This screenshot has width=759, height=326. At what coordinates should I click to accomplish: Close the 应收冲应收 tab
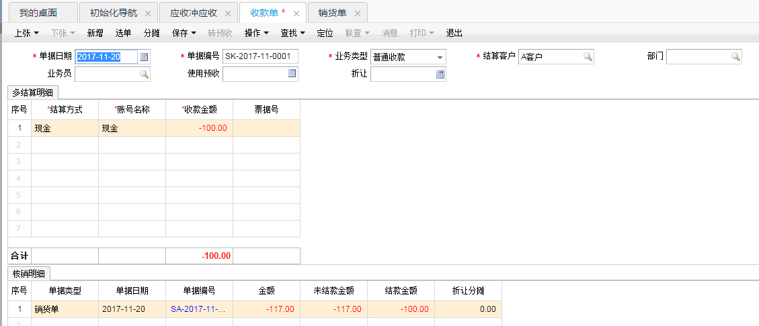click(x=228, y=13)
